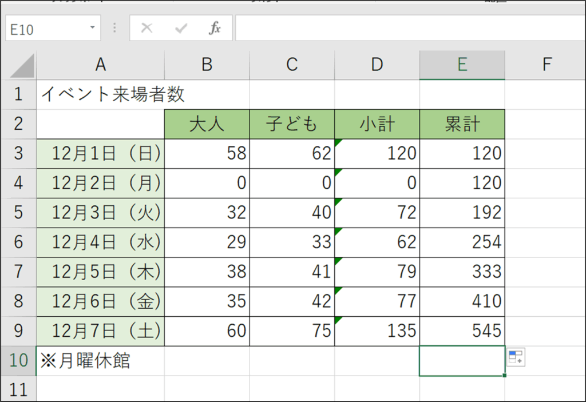Select row 4 header

[18, 183]
